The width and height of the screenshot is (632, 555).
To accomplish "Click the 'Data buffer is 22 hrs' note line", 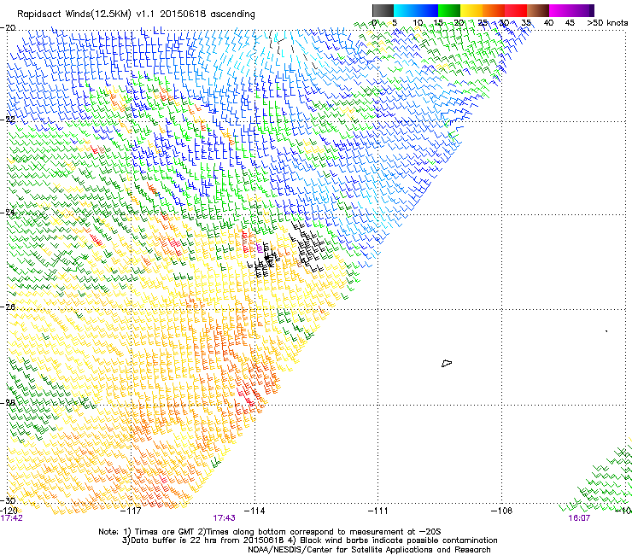I will click(x=309, y=540).
